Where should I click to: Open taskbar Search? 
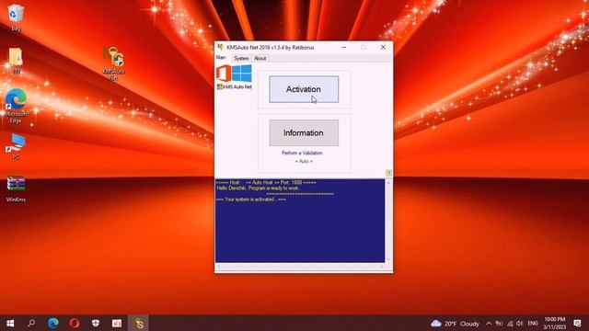31,323
